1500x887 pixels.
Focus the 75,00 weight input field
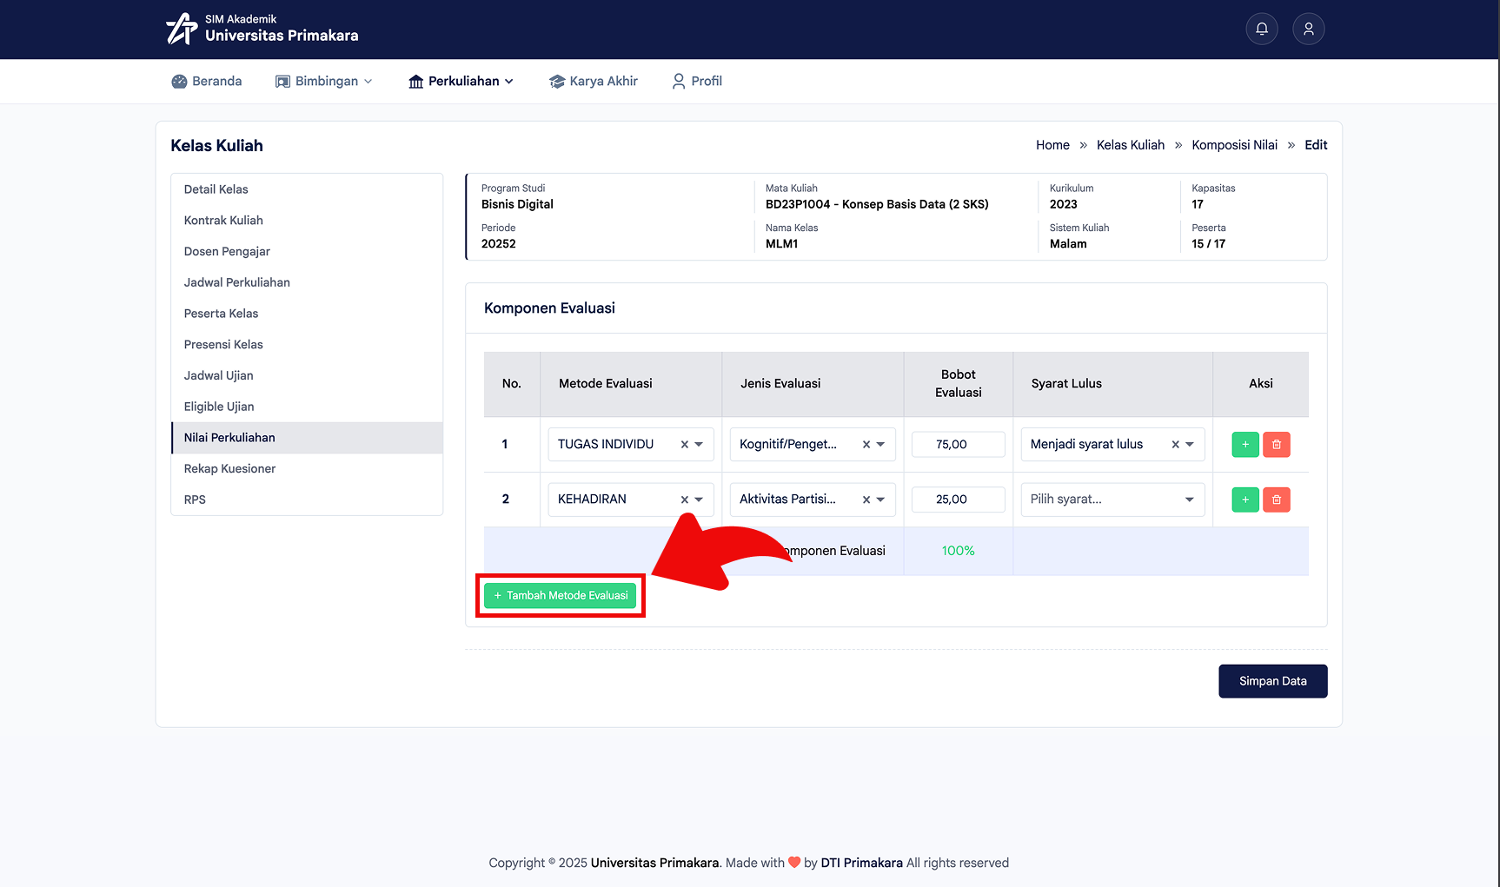tap(958, 444)
